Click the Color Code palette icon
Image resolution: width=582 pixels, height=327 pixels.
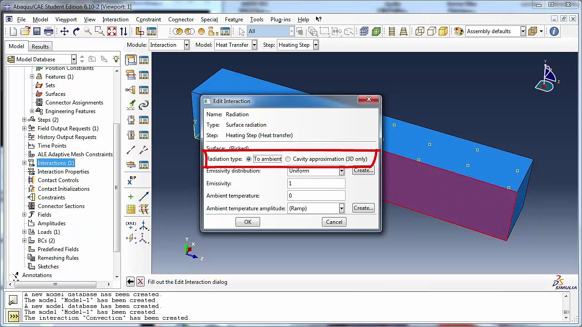(459, 31)
